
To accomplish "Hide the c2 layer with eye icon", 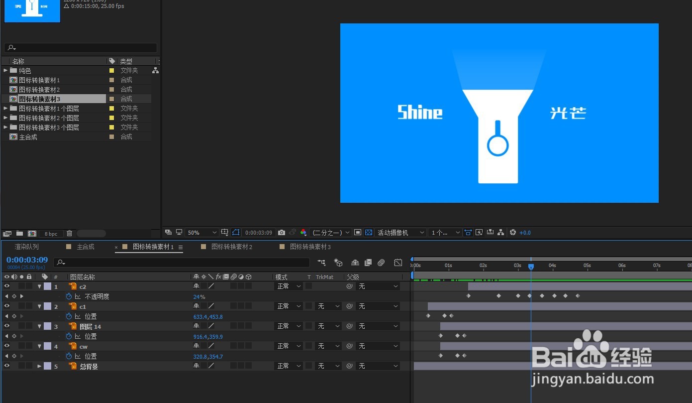I will (7, 286).
